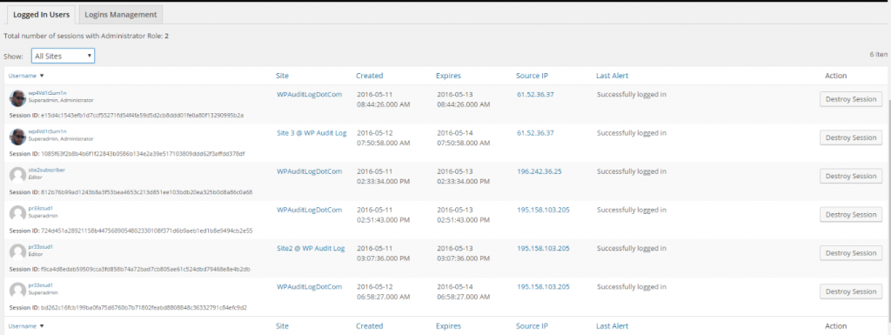Destroy Session for wp4Vd1tSum1n created 08:44:26 AM

pos(851,99)
